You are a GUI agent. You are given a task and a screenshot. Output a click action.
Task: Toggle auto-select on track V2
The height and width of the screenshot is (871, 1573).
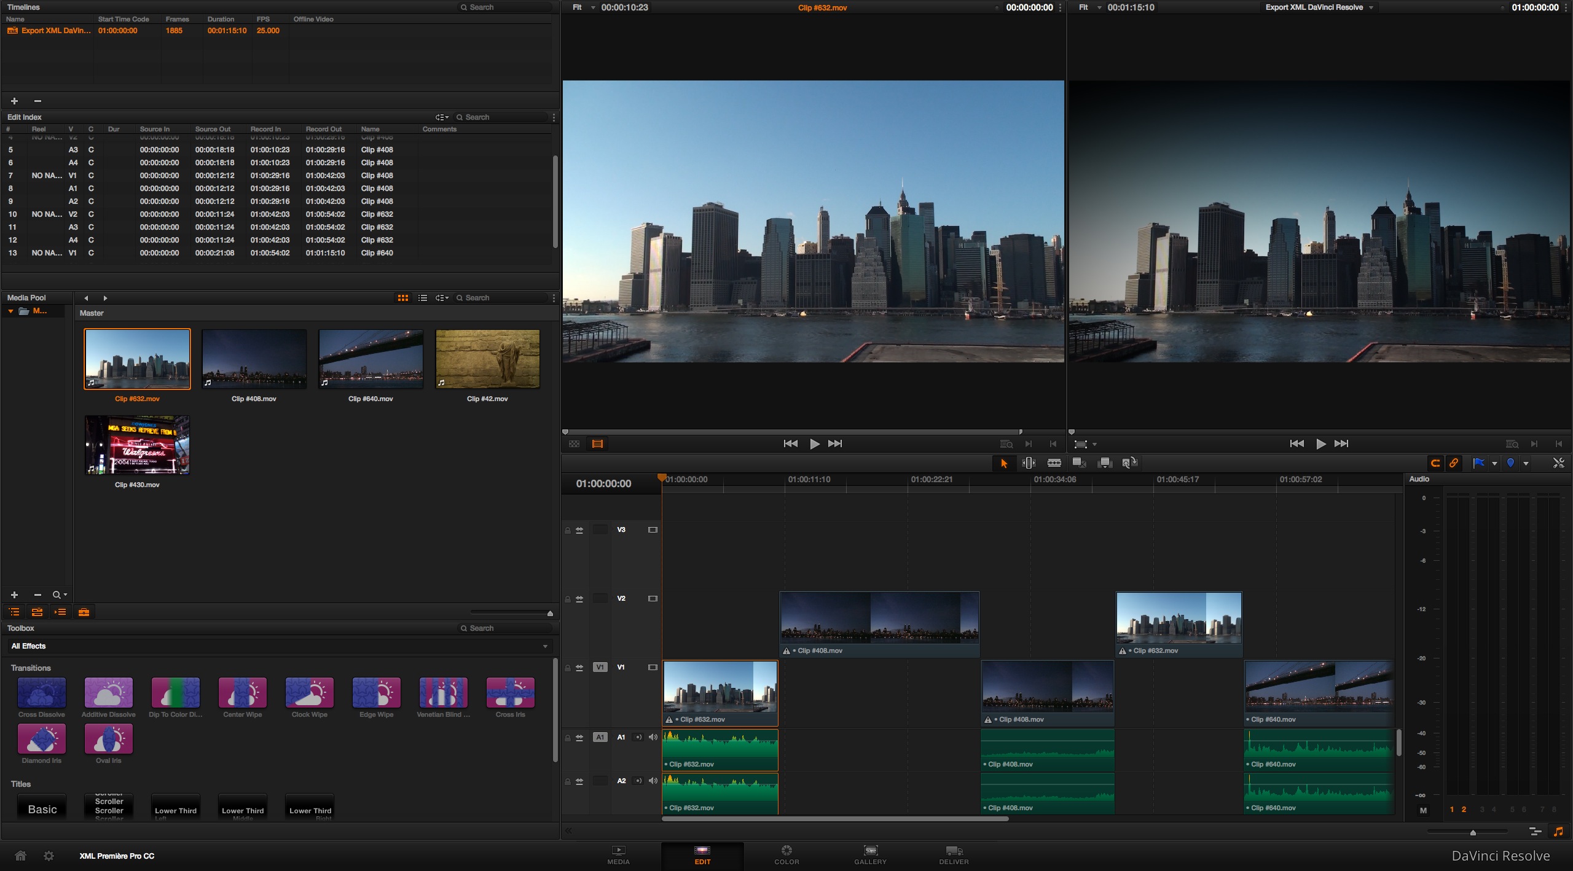click(x=579, y=599)
